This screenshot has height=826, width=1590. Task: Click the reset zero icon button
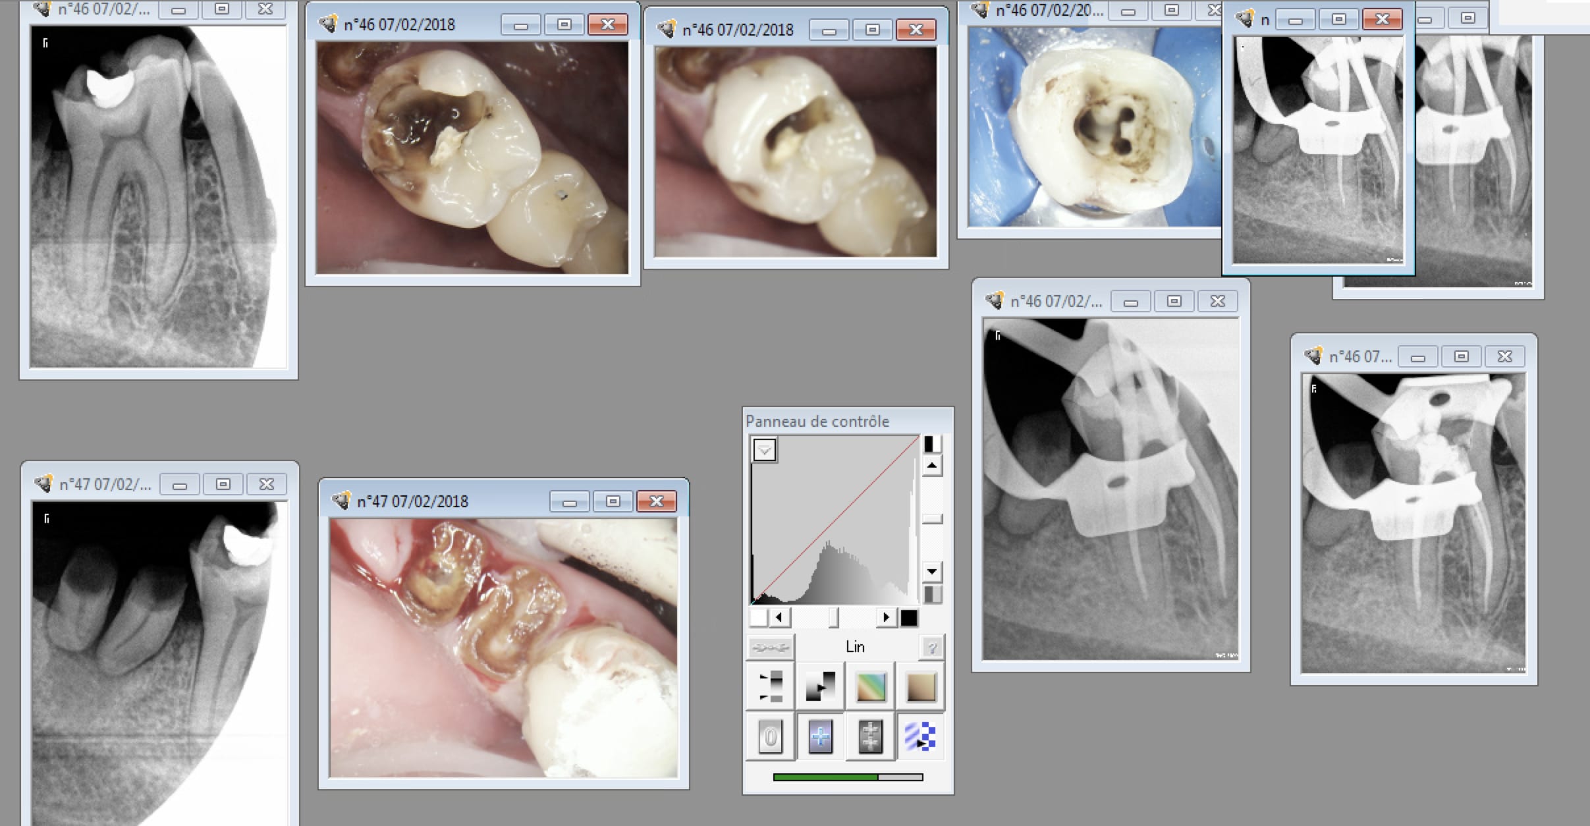tap(770, 736)
